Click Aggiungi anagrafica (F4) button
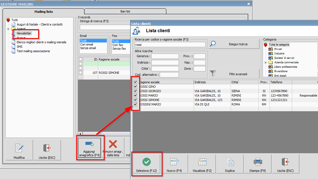 [89, 148]
